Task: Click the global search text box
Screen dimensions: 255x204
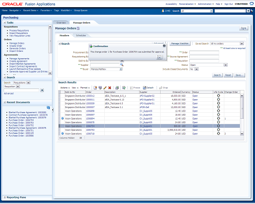Action: point(230,11)
